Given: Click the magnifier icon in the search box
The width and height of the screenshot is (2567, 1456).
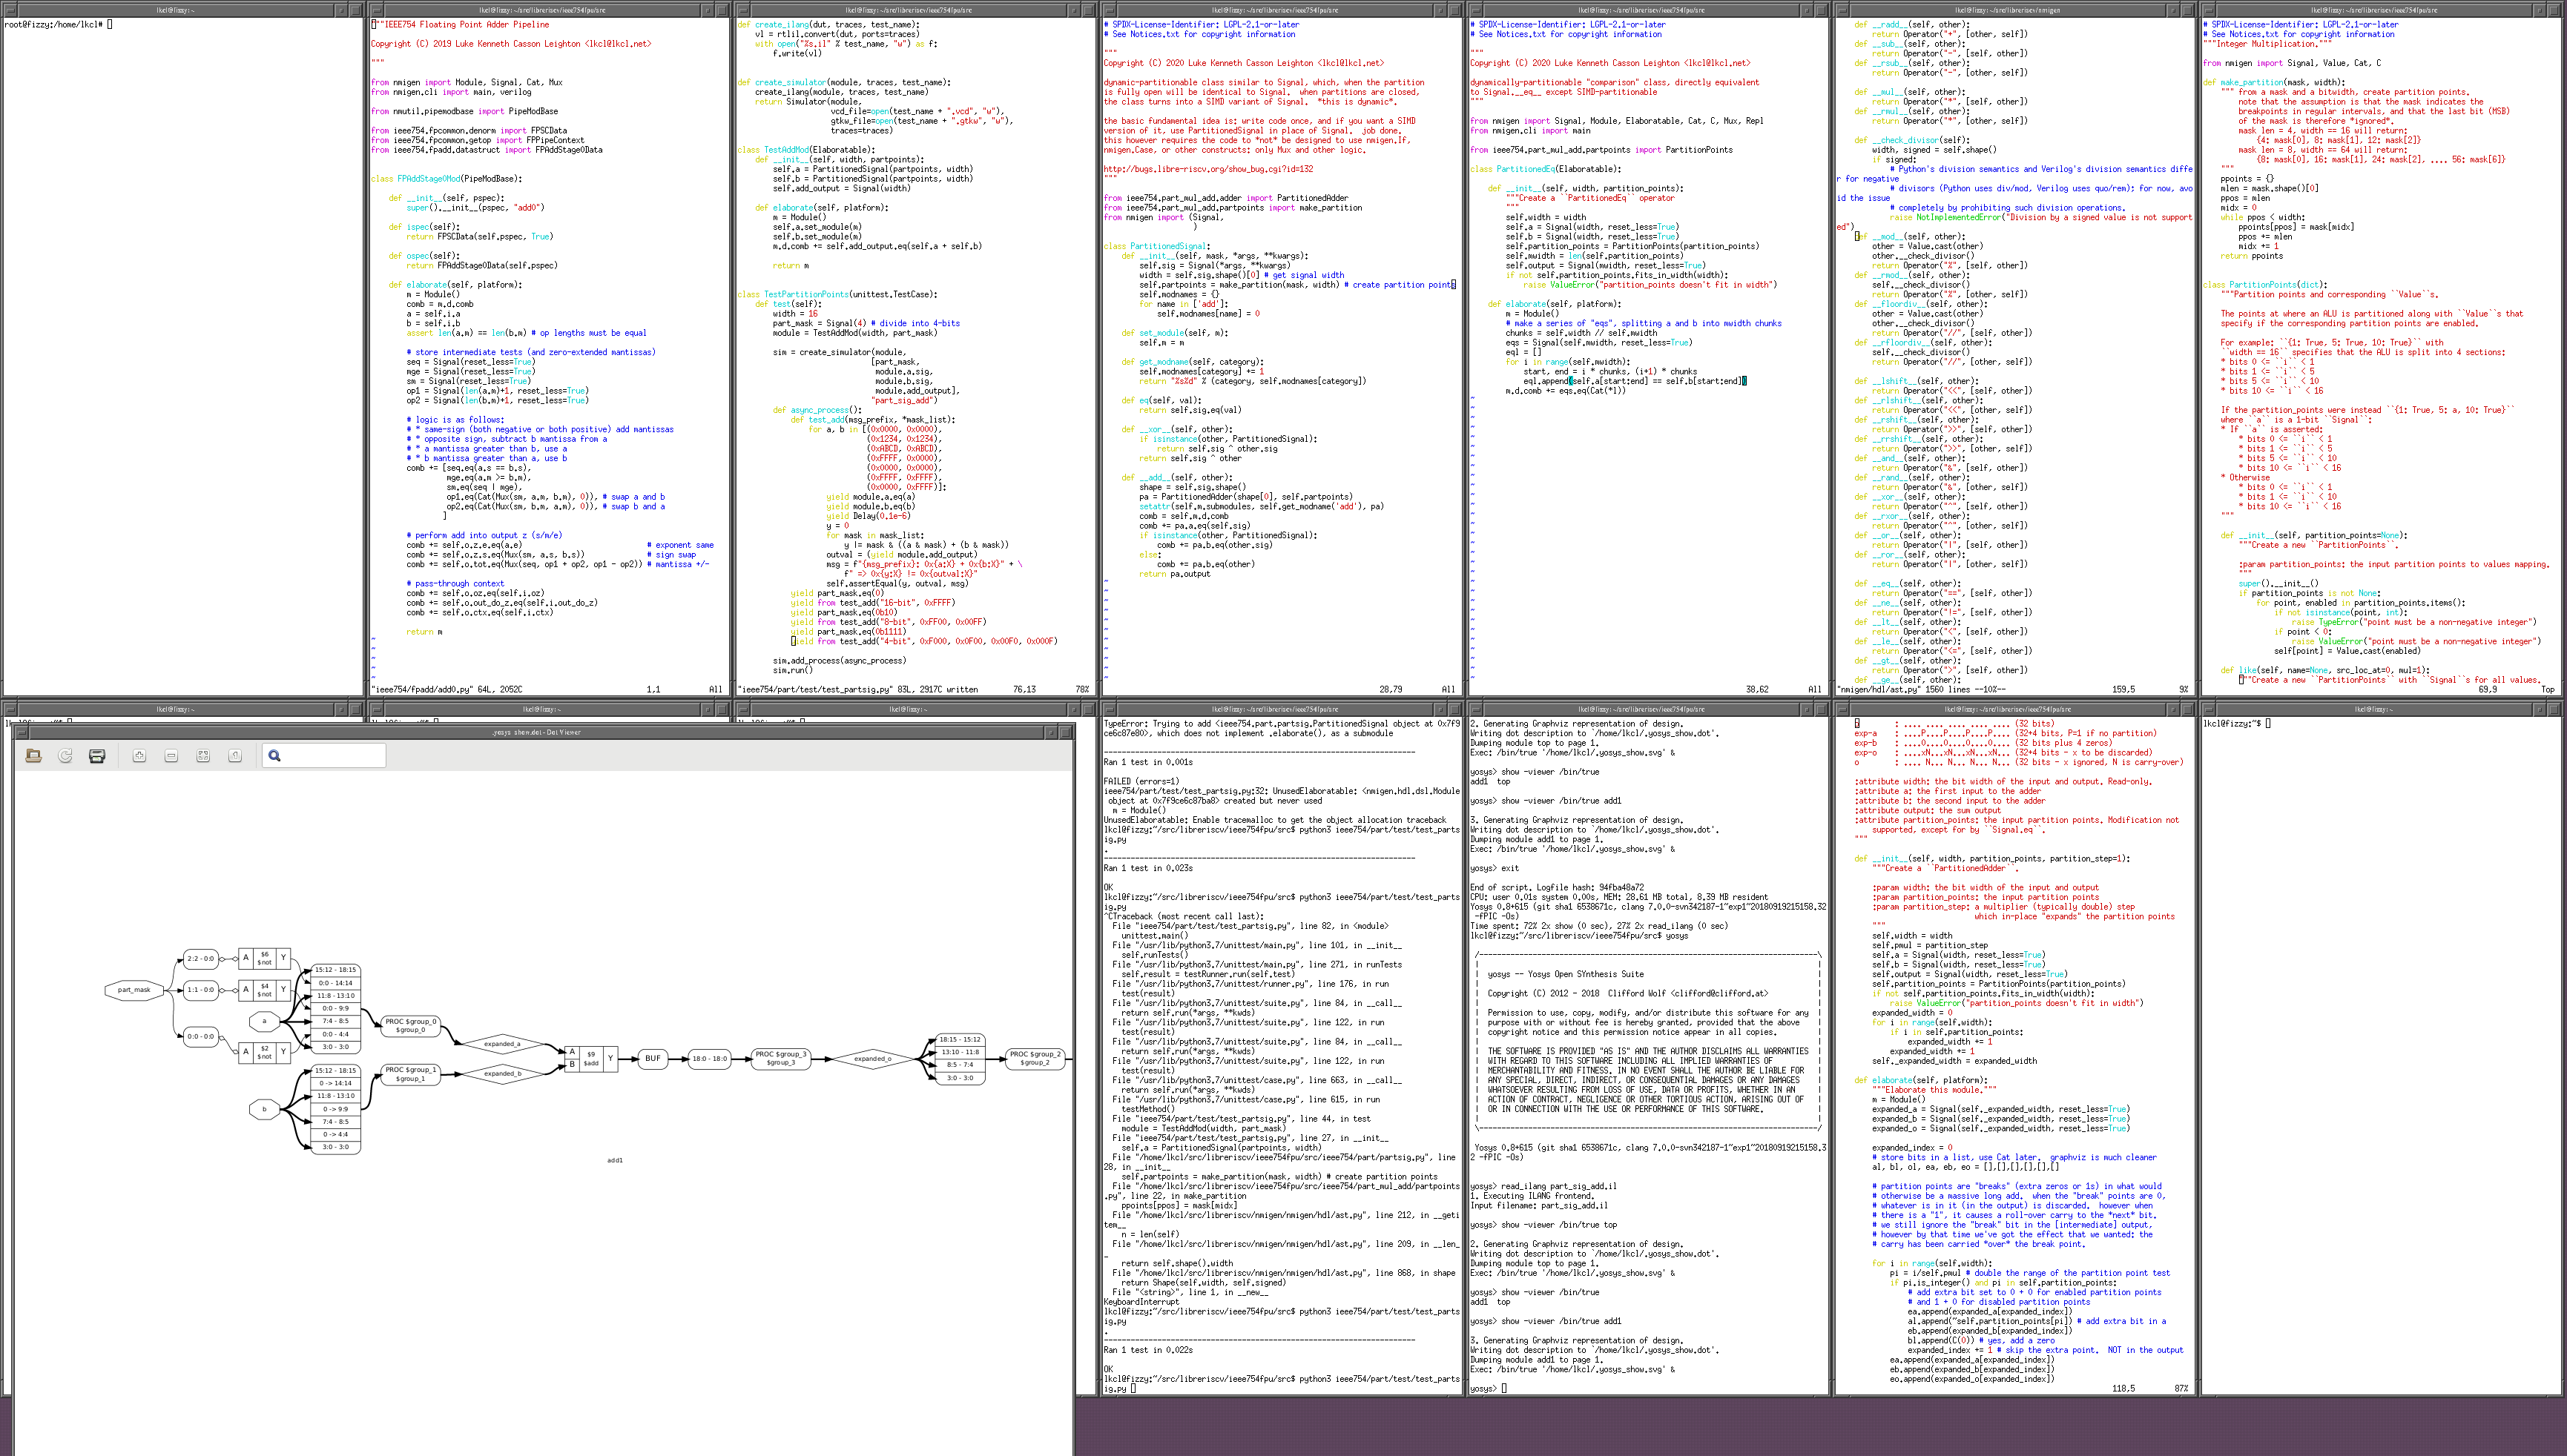Looking at the screenshot, I should (275, 756).
